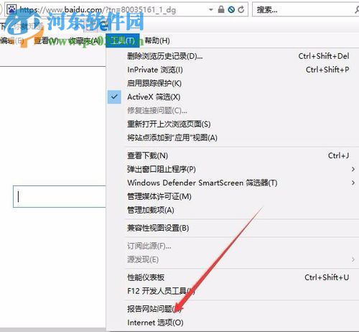
Task: Click the https://www.baidu.com URL text field
Action: [98, 10]
